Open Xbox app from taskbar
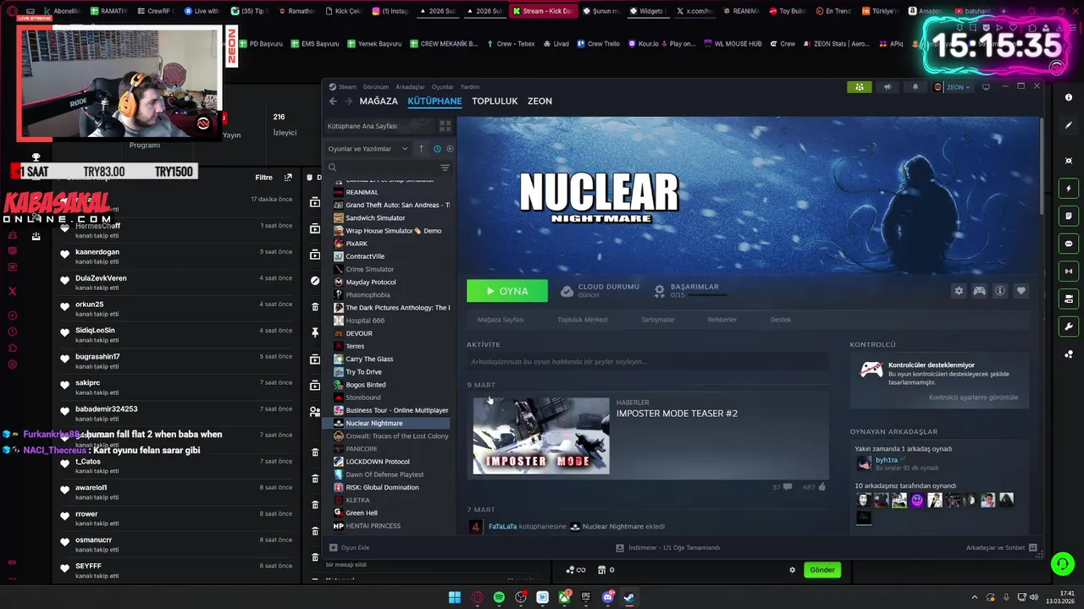 point(564,597)
